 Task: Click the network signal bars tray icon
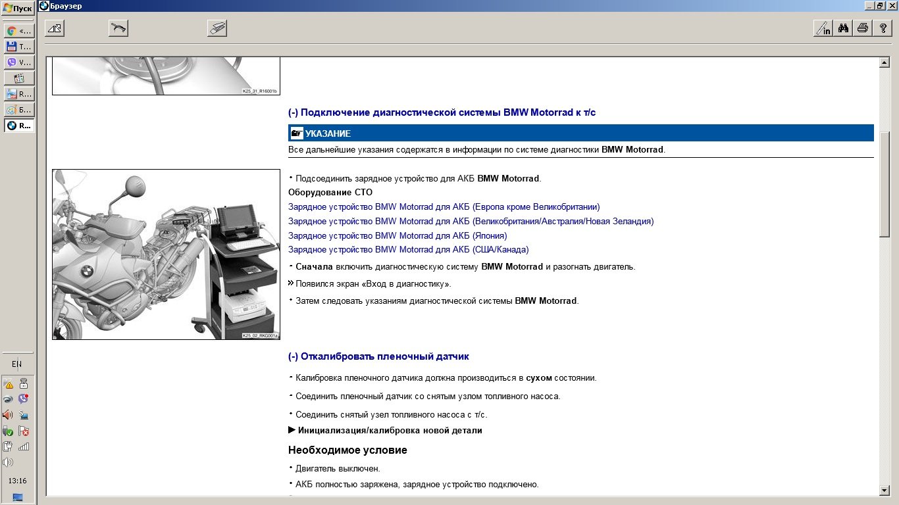click(24, 447)
